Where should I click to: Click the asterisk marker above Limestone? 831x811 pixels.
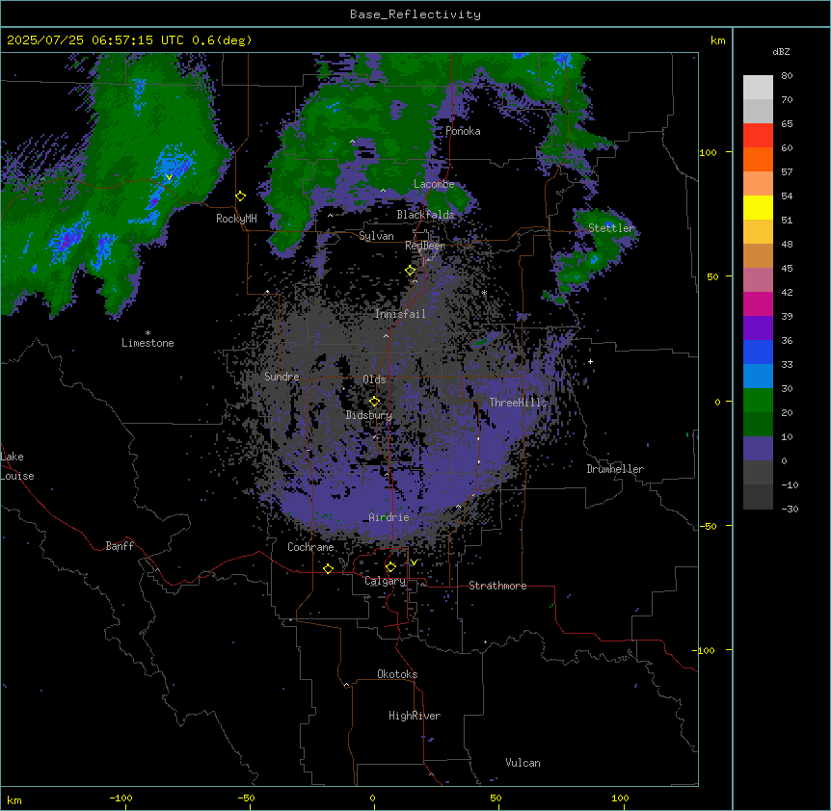click(x=147, y=333)
